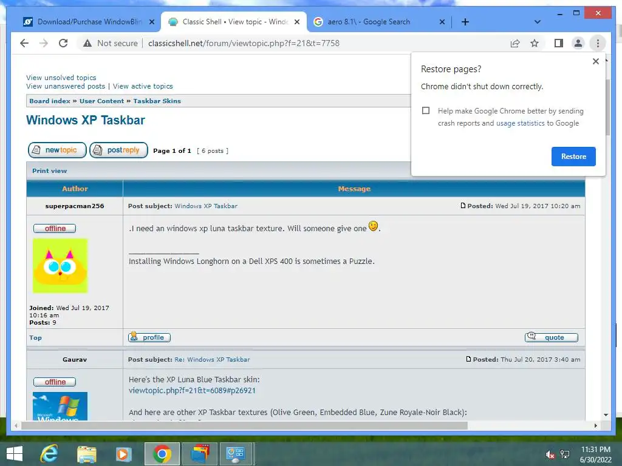The image size is (622, 466).
Task: Open Windows Media Player taskbar icon
Action: pos(123,454)
